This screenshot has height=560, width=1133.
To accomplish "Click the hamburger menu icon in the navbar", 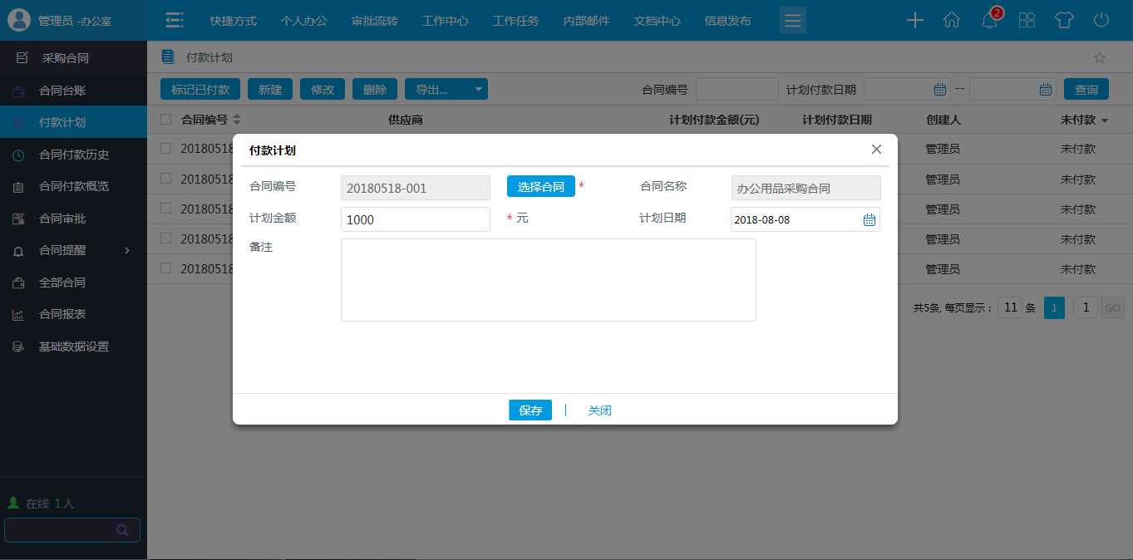I will [x=792, y=19].
